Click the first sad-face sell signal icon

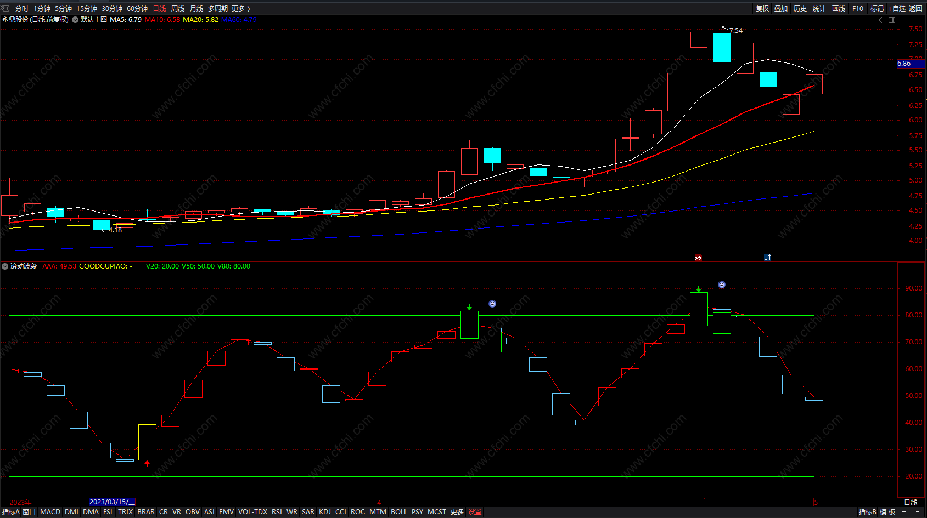(x=492, y=304)
